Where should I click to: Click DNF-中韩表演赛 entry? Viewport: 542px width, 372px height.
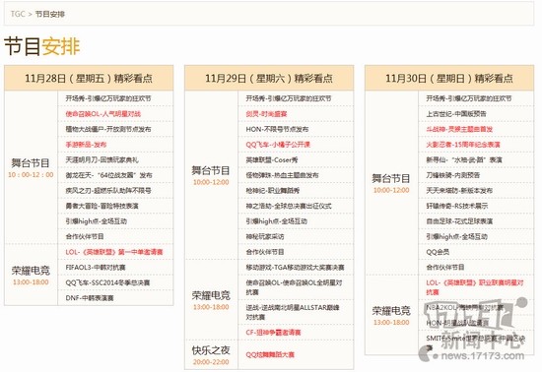click(90, 298)
